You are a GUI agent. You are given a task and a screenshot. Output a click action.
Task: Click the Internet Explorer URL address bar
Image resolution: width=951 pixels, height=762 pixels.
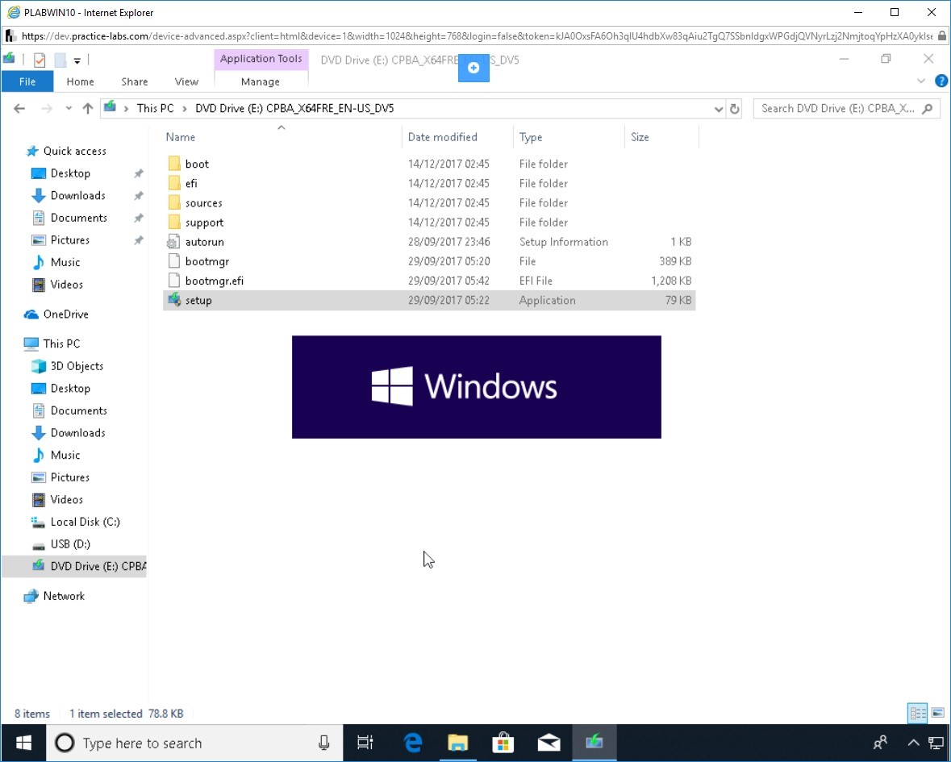[x=477, y=36]
